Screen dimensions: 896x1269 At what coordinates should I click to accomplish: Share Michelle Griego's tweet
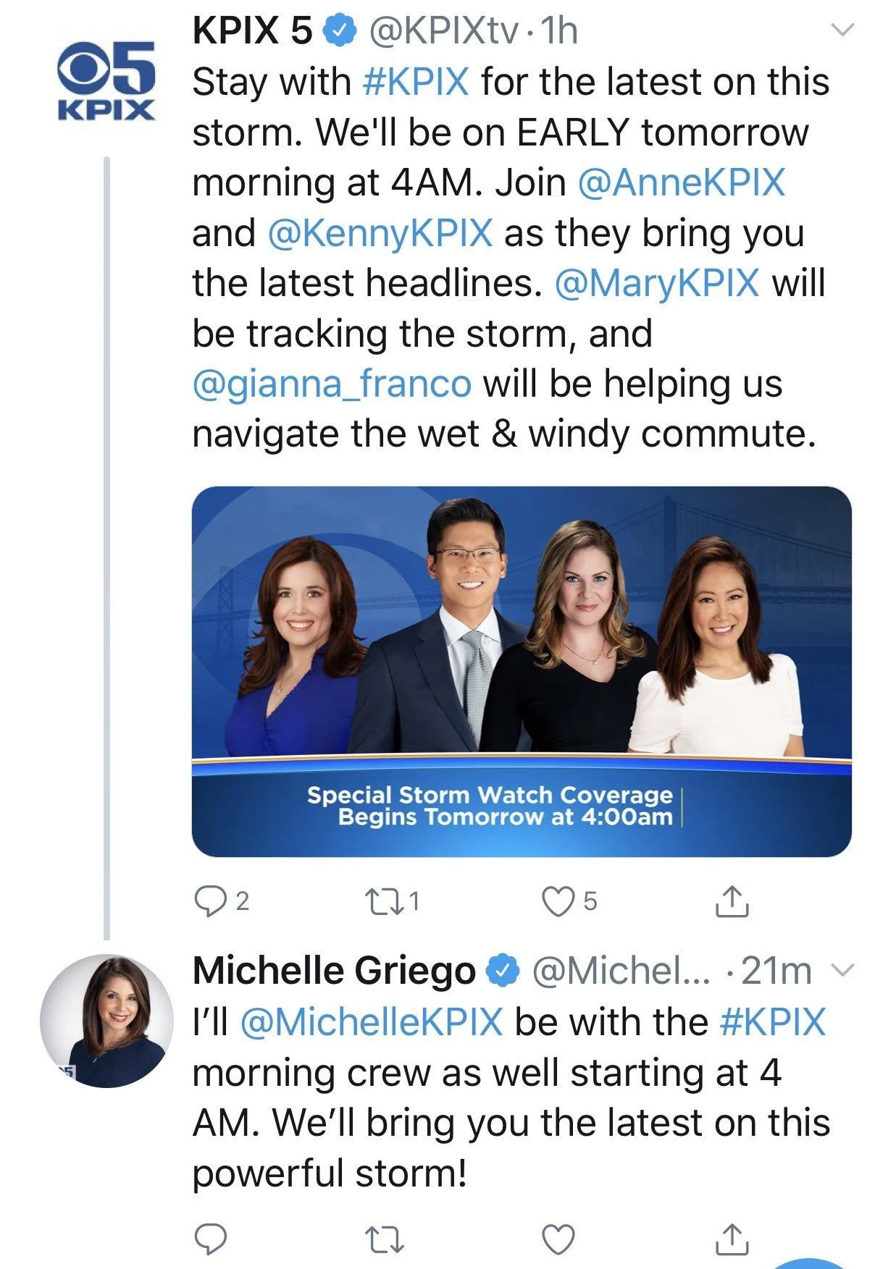click(732, 1238)
